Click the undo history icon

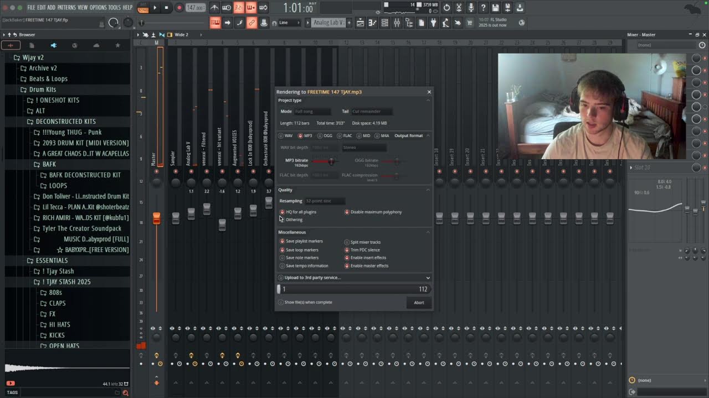[446, 8]
